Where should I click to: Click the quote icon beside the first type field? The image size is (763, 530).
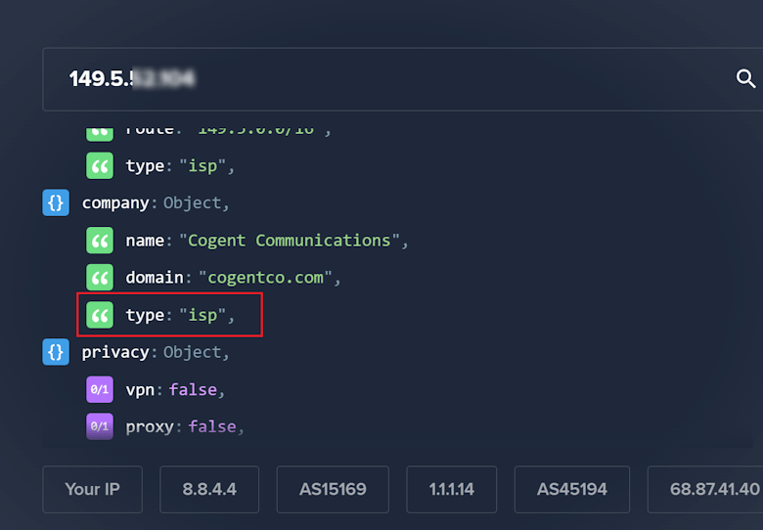[x=100, y=166]
